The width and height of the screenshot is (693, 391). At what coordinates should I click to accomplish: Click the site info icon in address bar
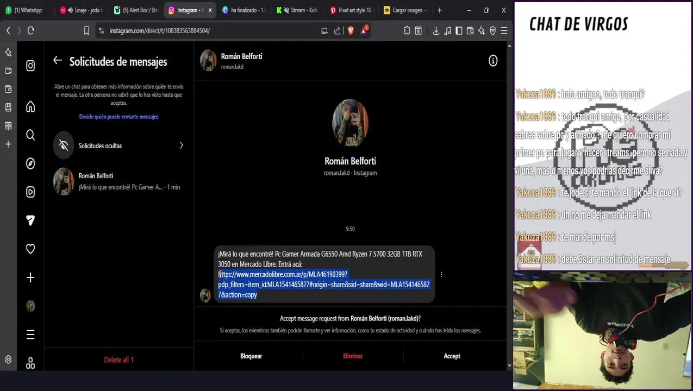(101, 31)
